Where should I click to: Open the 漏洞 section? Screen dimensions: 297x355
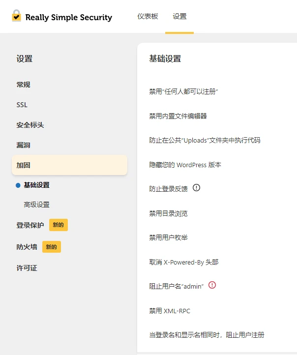tap(23, 145)
